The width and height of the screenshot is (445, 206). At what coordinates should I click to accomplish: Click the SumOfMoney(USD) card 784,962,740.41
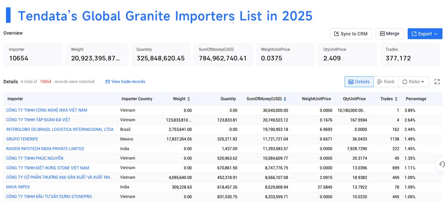pyautogui.click(x=223, y=55)
